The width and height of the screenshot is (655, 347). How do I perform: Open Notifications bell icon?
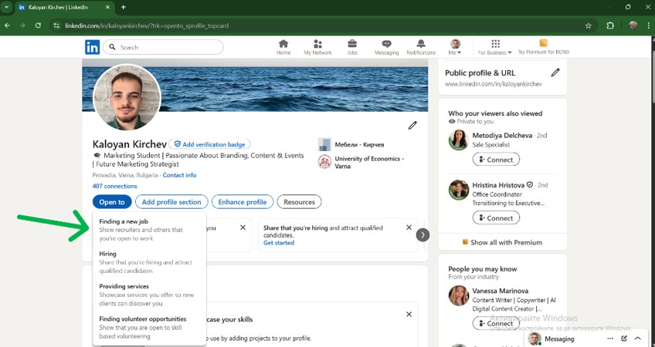tap(421, 47)
